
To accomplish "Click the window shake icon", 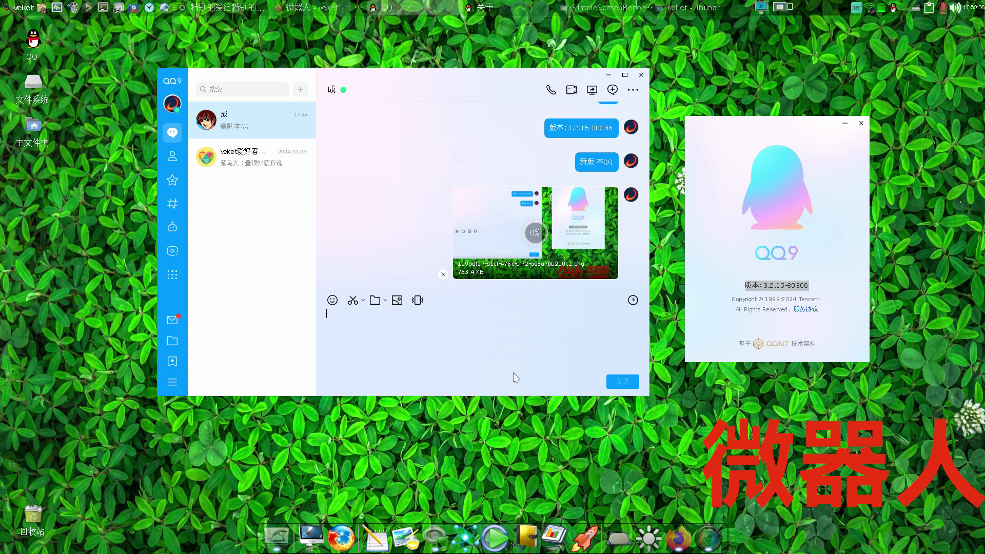I will coord(418,300).
